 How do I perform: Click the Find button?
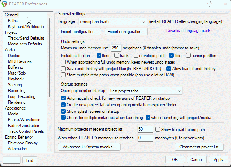click(30, 160)
